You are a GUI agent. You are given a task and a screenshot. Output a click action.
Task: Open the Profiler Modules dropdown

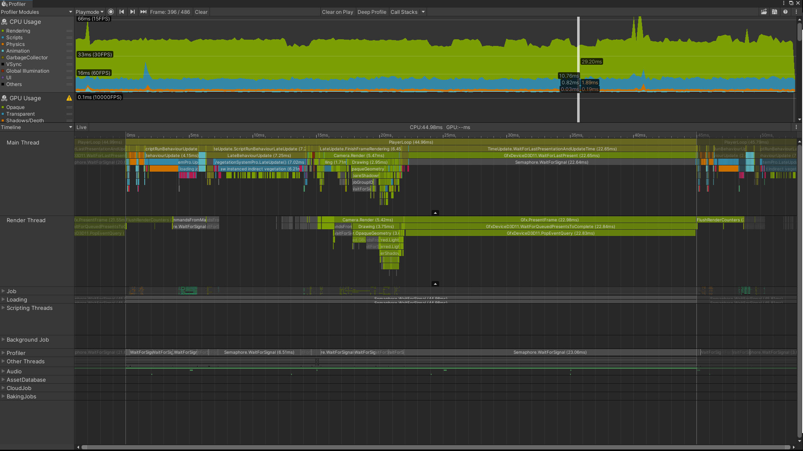(x=36, y=12)
